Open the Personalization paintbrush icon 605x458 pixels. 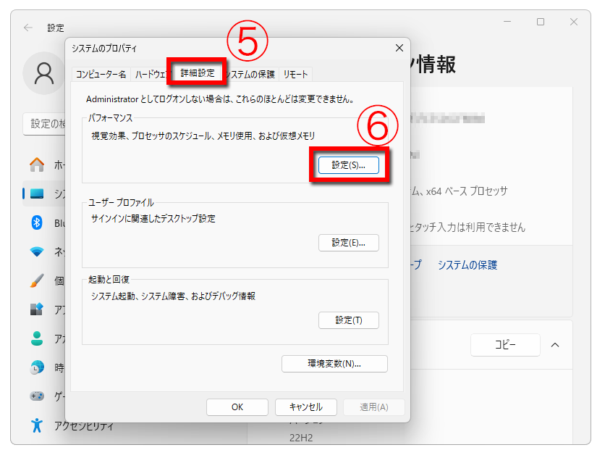click(x=37, y=280)
